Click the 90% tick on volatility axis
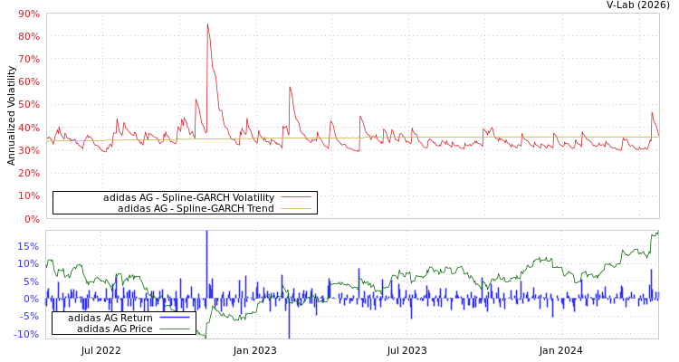 [28, 14]
